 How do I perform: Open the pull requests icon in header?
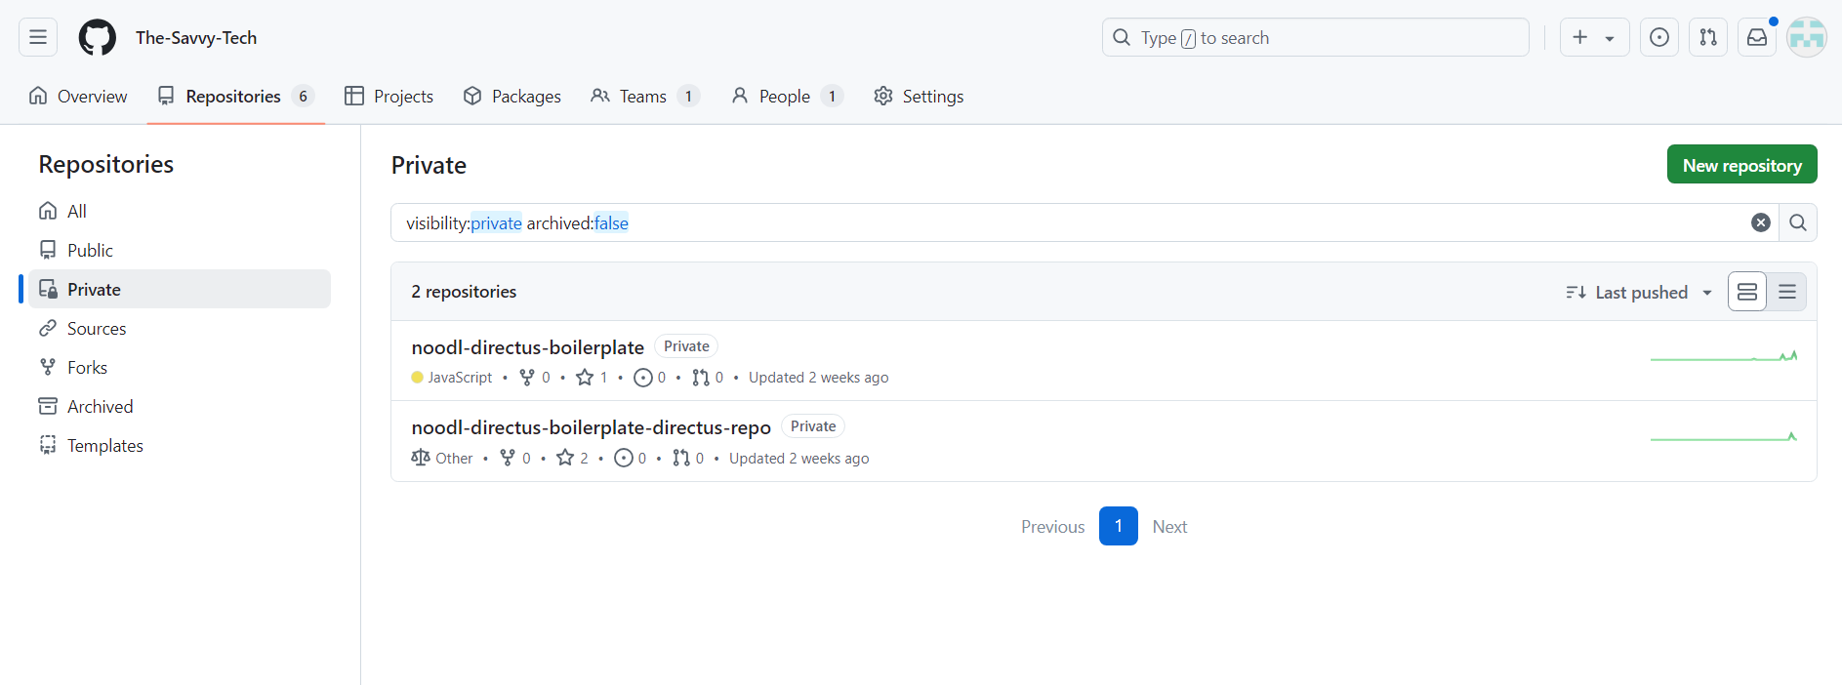[1707, 37]
